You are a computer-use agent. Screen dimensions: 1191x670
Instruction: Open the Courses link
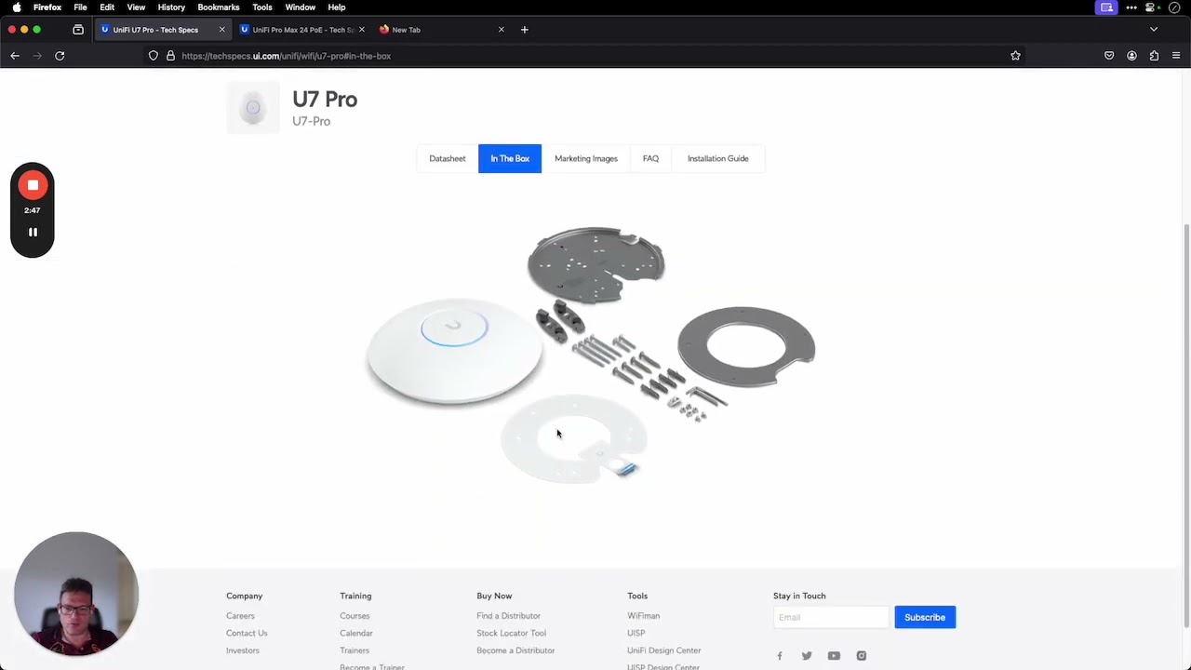click(355, 616)
